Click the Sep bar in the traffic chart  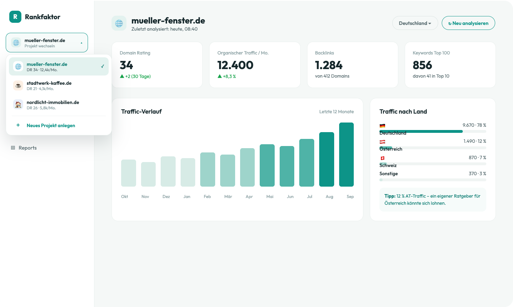(x=346, y=155)
